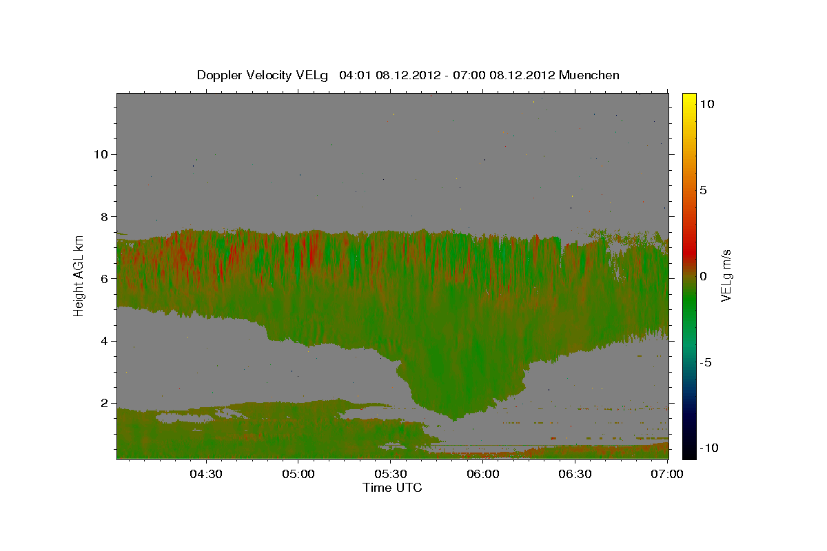
Task: Click the height tick label 6
Action: [x=105, y=278]
